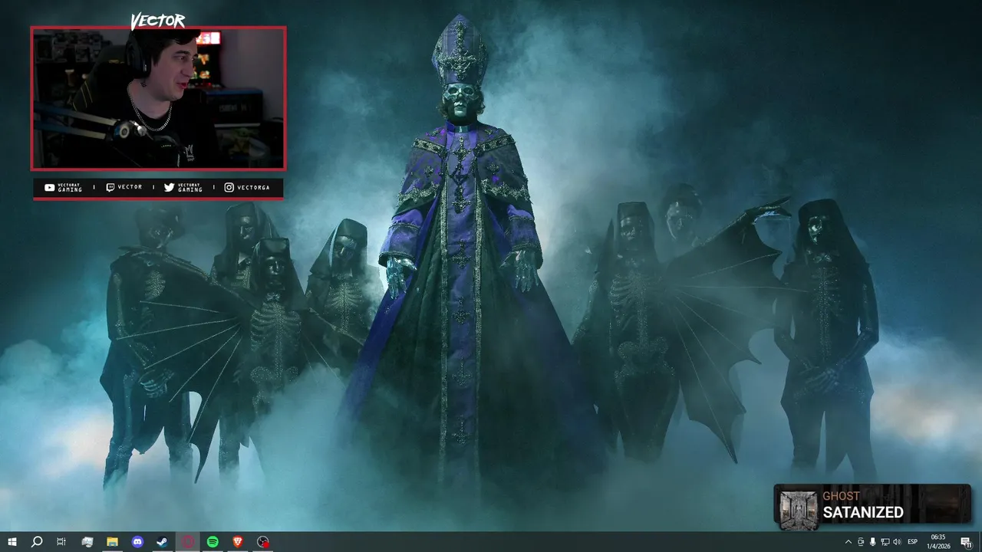Switch to the pink circle app on taskbar

tap(188, 542)
